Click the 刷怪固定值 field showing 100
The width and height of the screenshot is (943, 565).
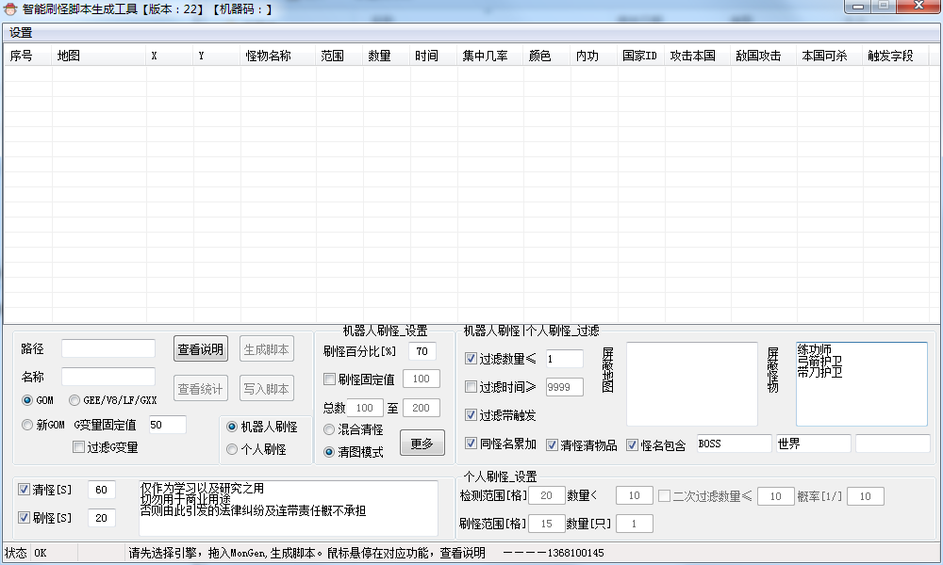[422, 379]
